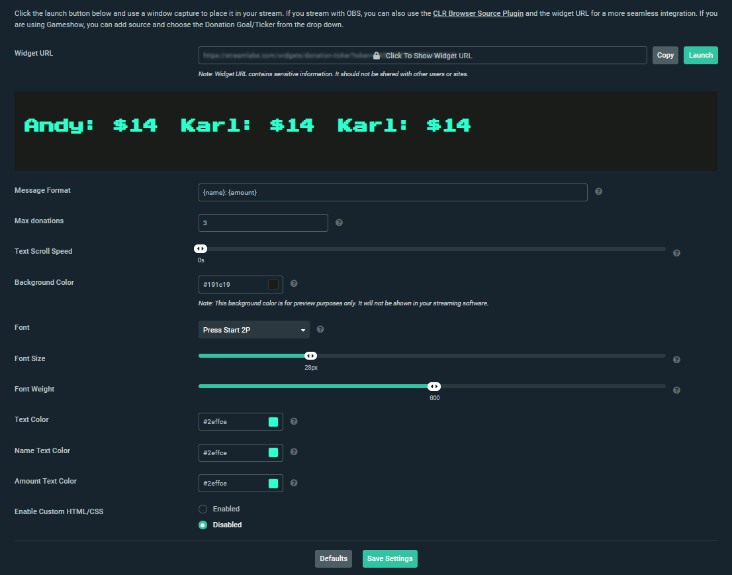Viewport: 732px width, 575px height.
Task: Click Background Color help question mark
Action: pyautogui.click(x=294, y=284)
